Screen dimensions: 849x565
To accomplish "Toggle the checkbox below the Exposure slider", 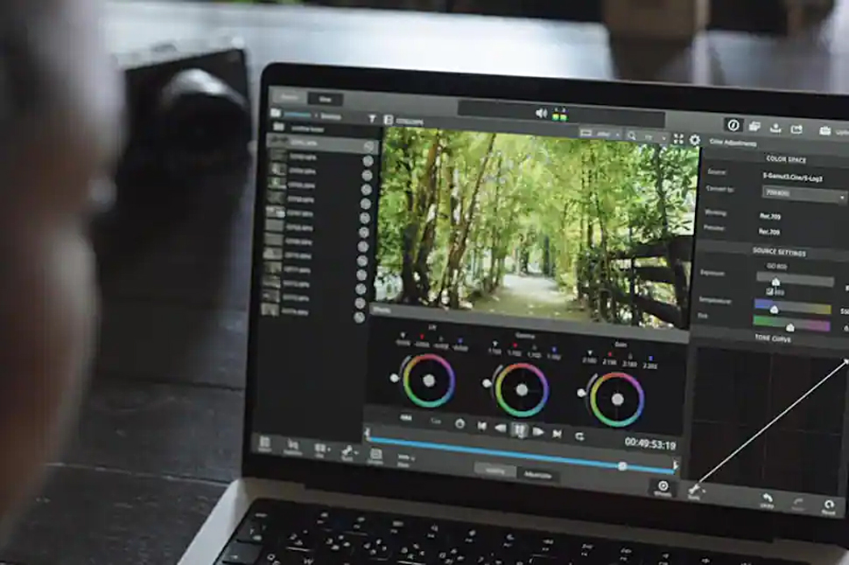I will pyautogui.click(x=769, y=292).
